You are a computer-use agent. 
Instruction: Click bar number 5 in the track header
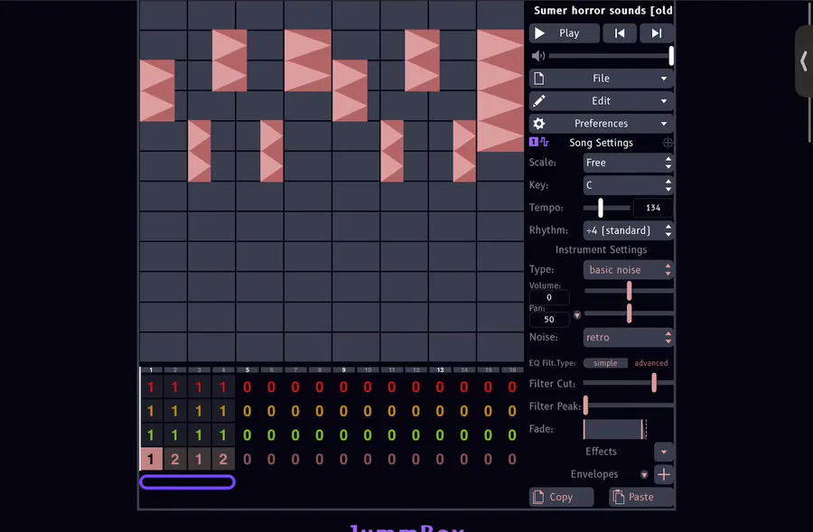pos(248,370)
